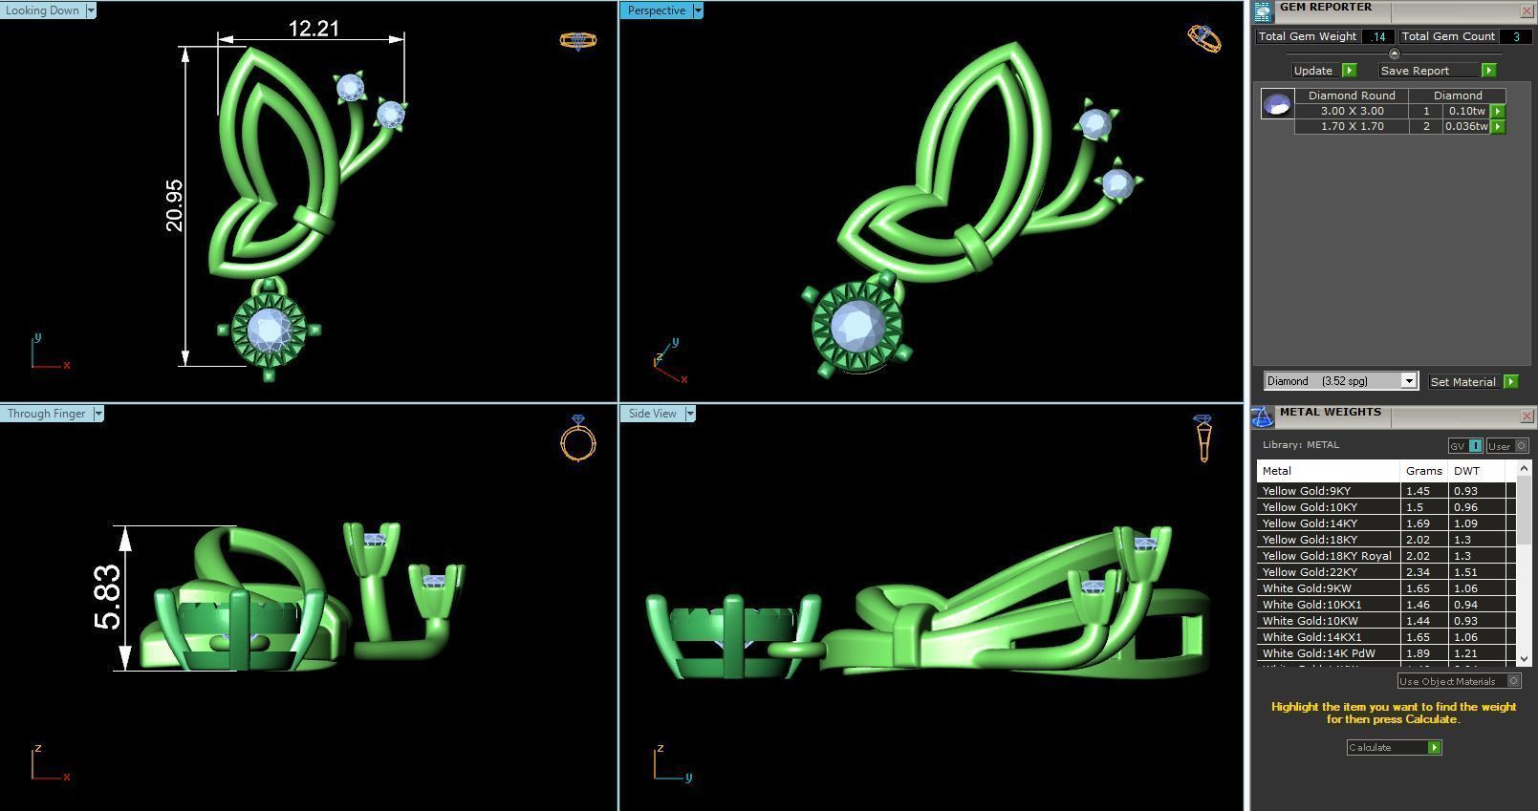Select the Yellow Gold:14KY row
Viewport: 1538px width, 811px height.
pos(1385,523)
